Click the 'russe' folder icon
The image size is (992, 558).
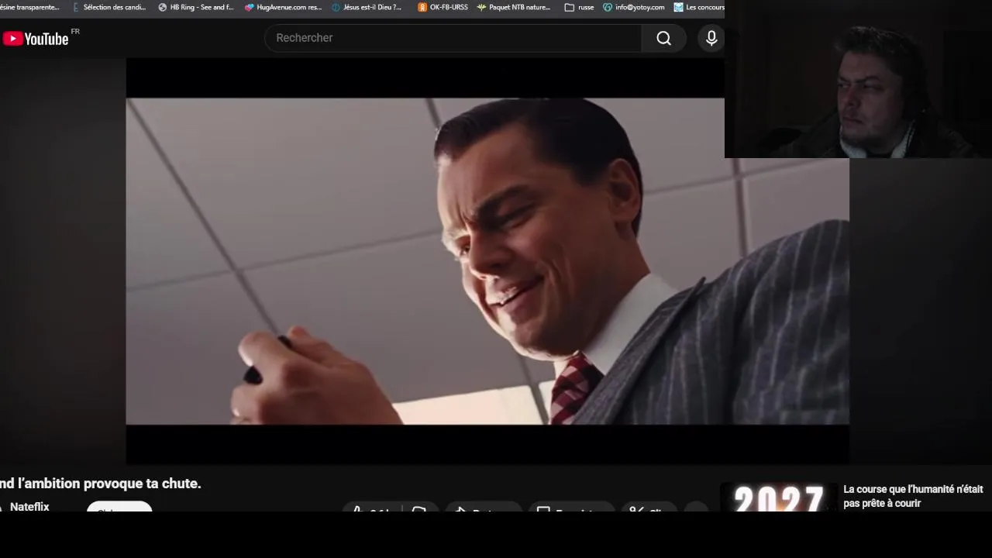pos(570,7)
